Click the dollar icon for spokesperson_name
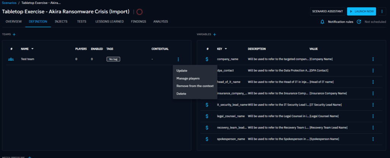The height and width of the screenshot is (158, 390). coord(207,139)
